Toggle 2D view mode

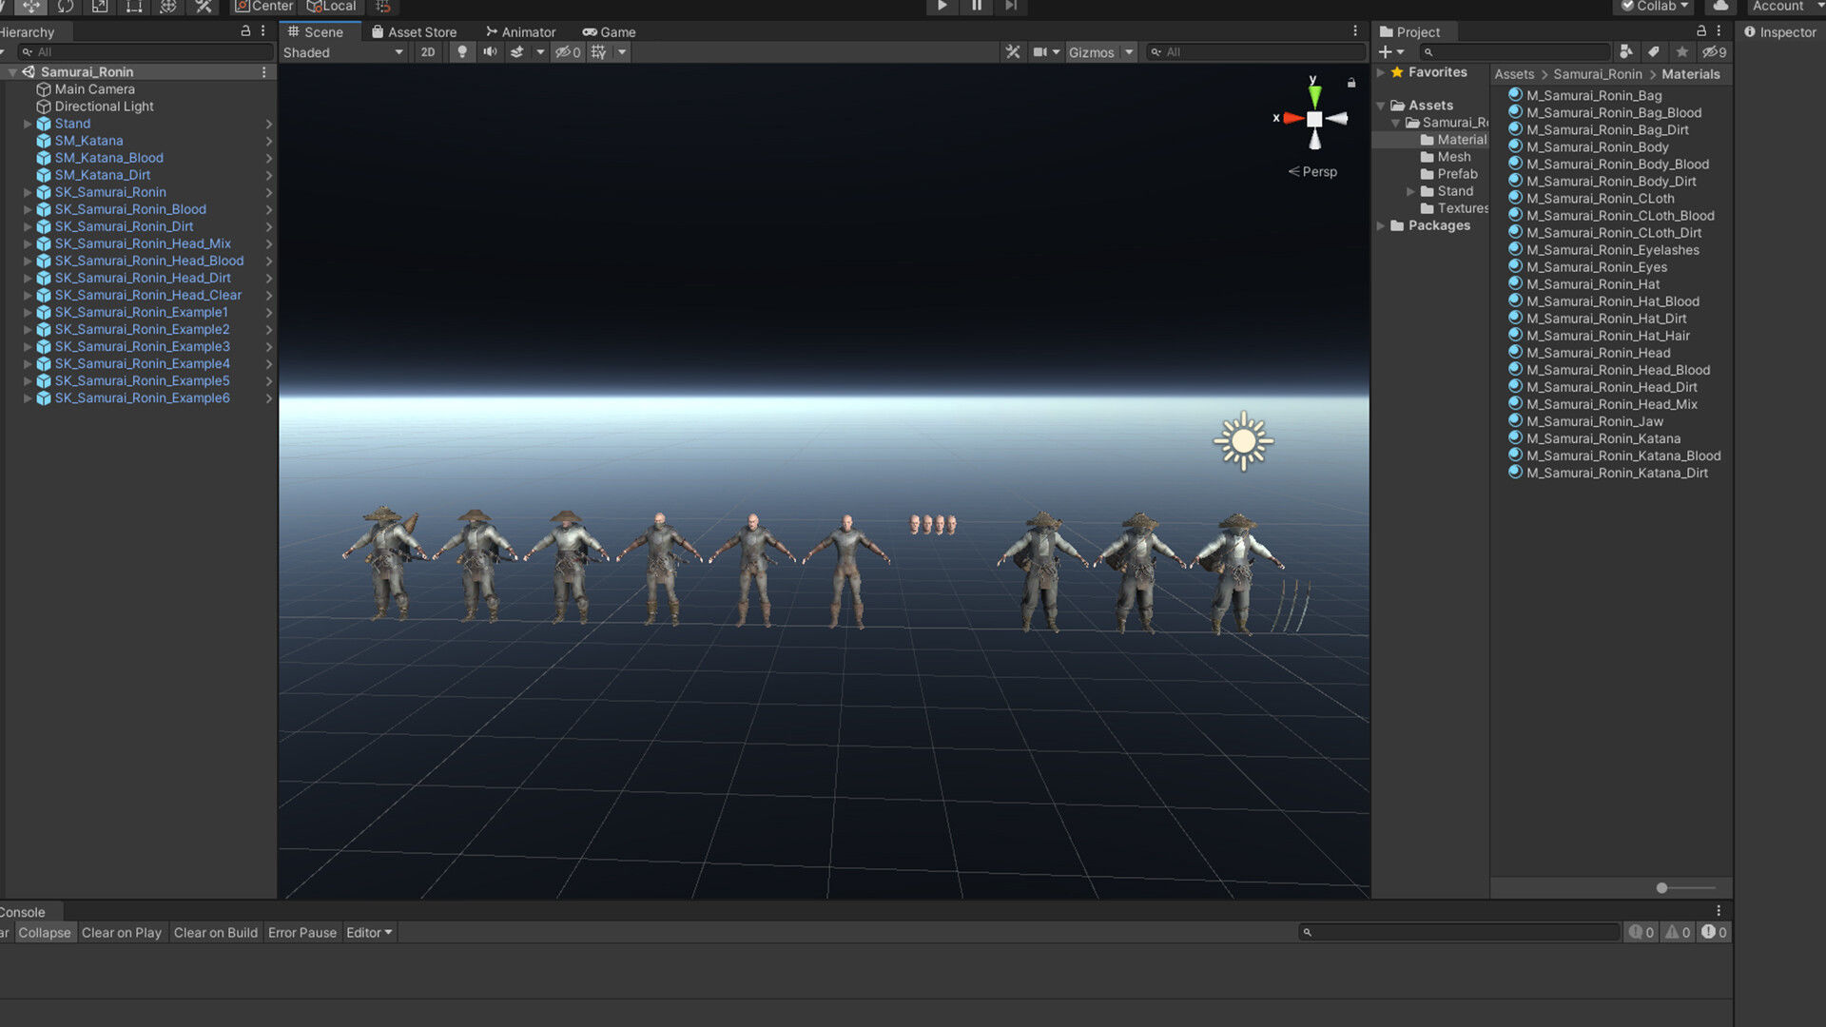click(x=428, y=52)
